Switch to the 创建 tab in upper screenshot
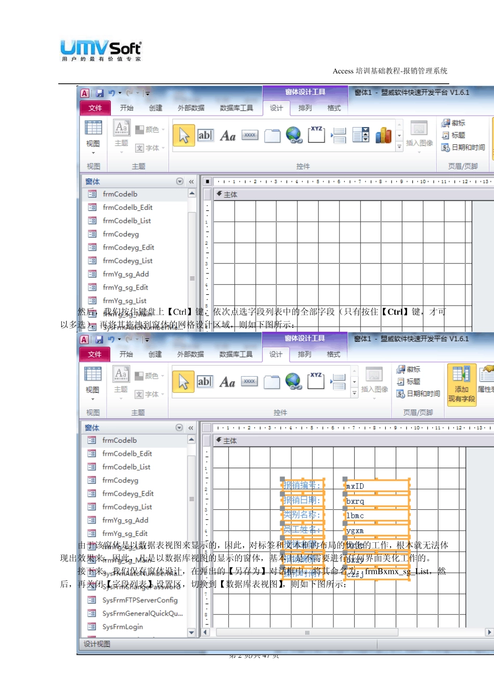This screenshot has width=494, height=700. click(x=155, y=108)
